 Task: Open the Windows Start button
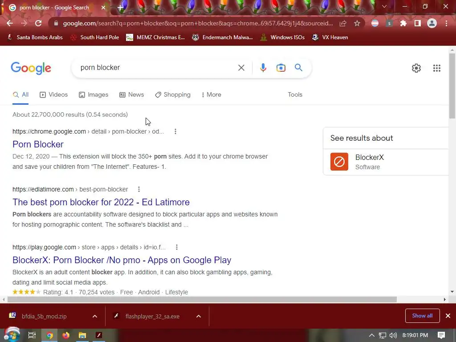pyautogui.click(x=12, y=335)
